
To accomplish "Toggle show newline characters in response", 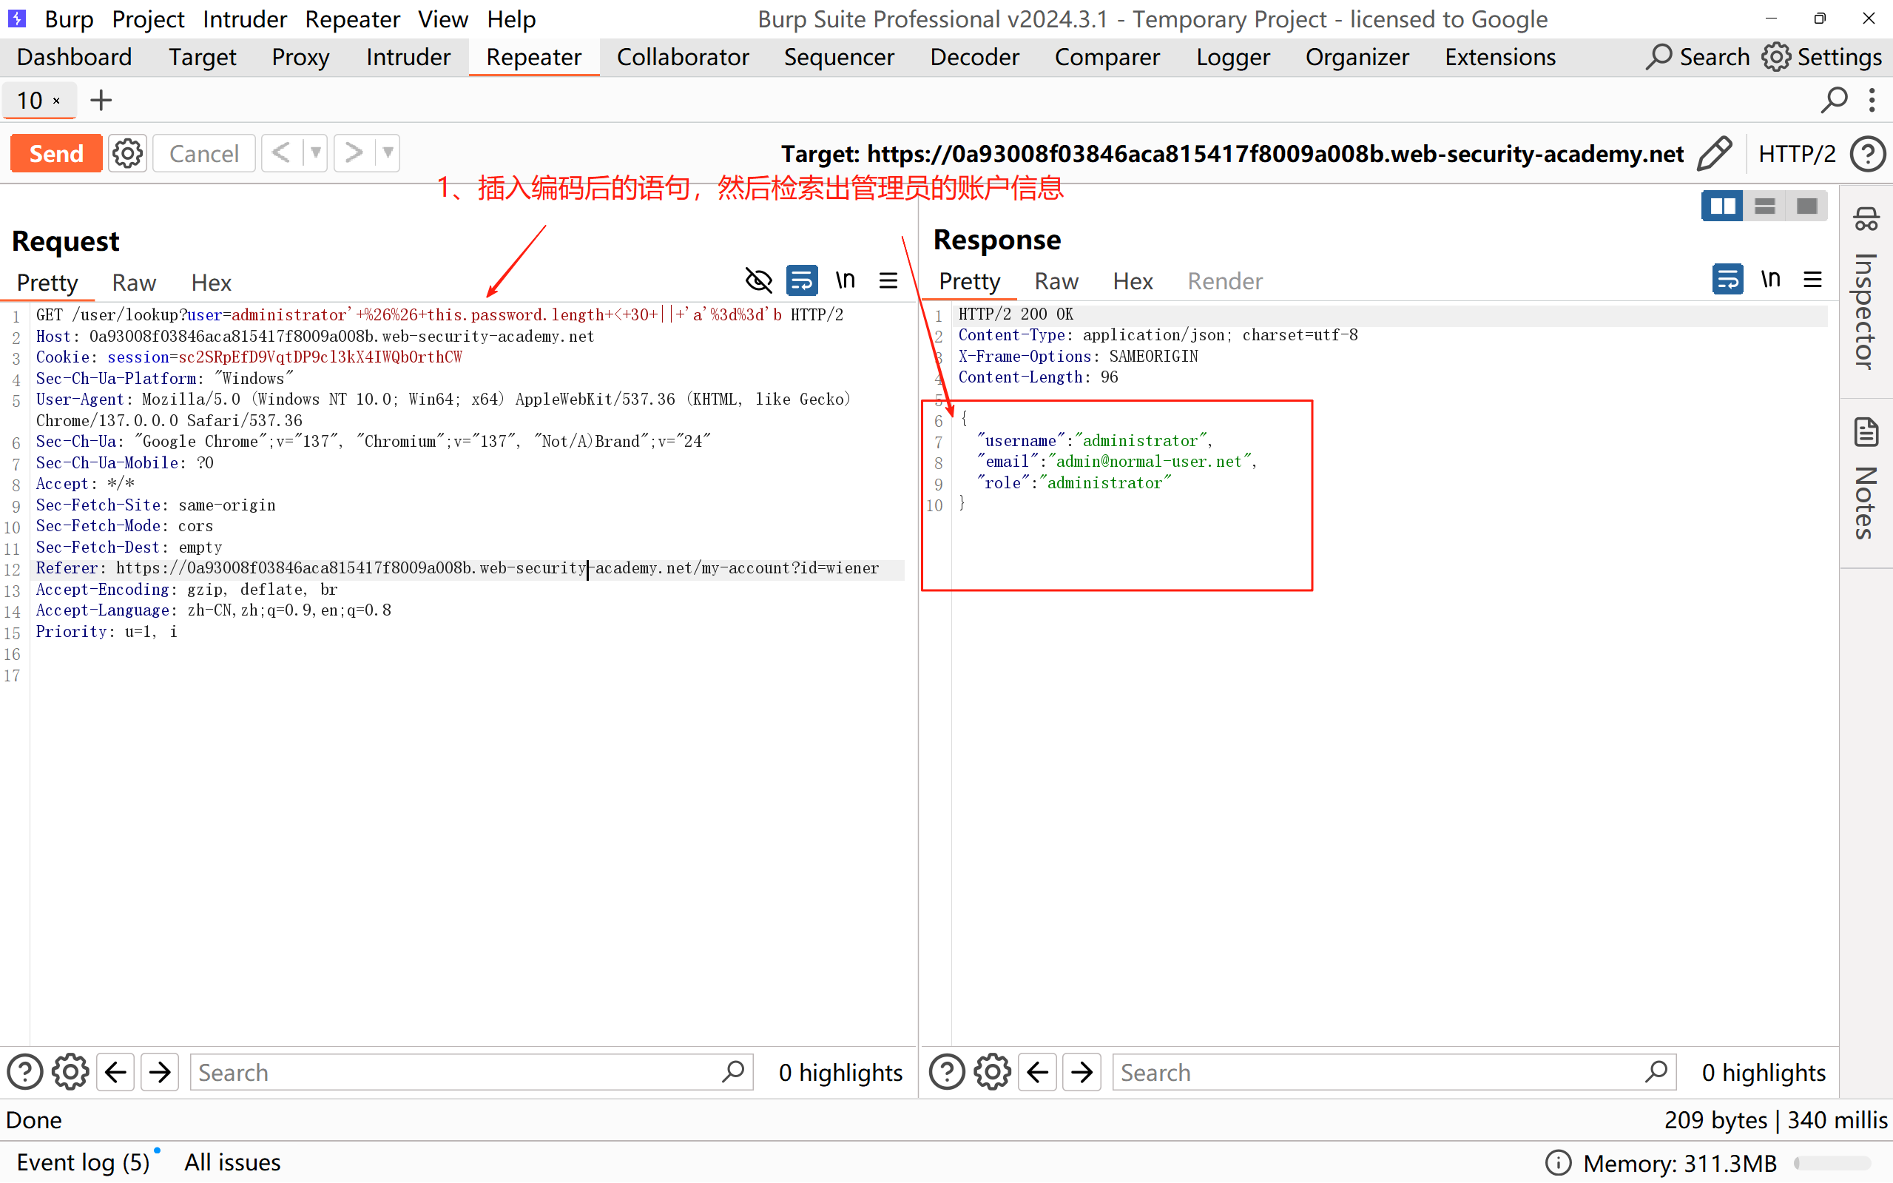I will coord(1770,280).
